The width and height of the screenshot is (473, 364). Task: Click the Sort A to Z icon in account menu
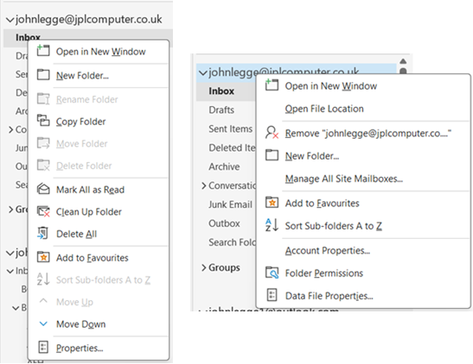tap(272, 225)
